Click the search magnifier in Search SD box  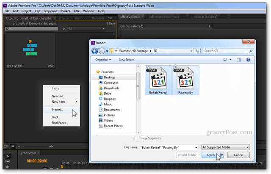251,51
